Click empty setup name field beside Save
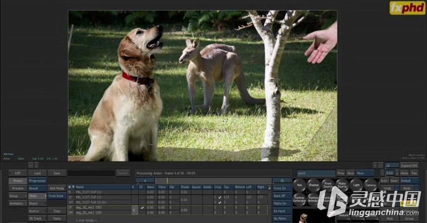Screen dimensions: 427x223 91,173
